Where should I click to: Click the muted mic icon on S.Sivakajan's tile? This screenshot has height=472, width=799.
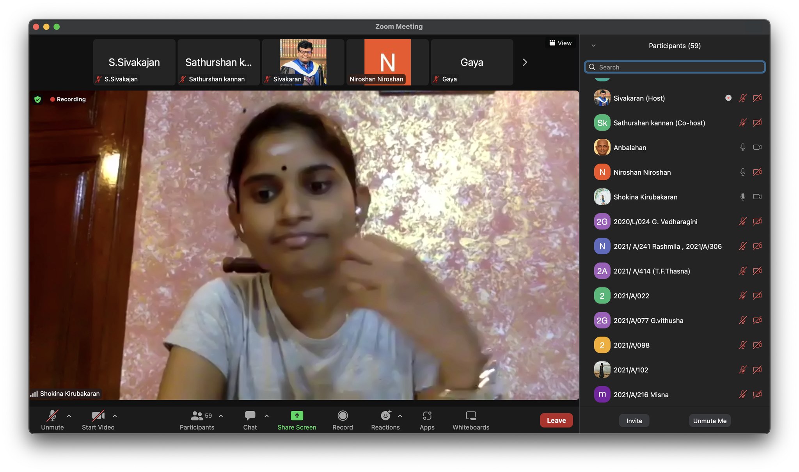click(x=98, y=79)
